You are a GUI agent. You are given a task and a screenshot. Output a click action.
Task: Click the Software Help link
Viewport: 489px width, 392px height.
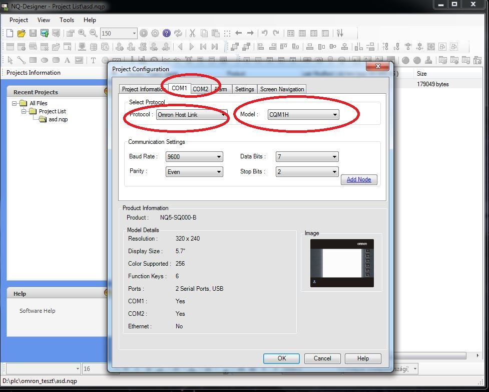(x=38, y=311)
